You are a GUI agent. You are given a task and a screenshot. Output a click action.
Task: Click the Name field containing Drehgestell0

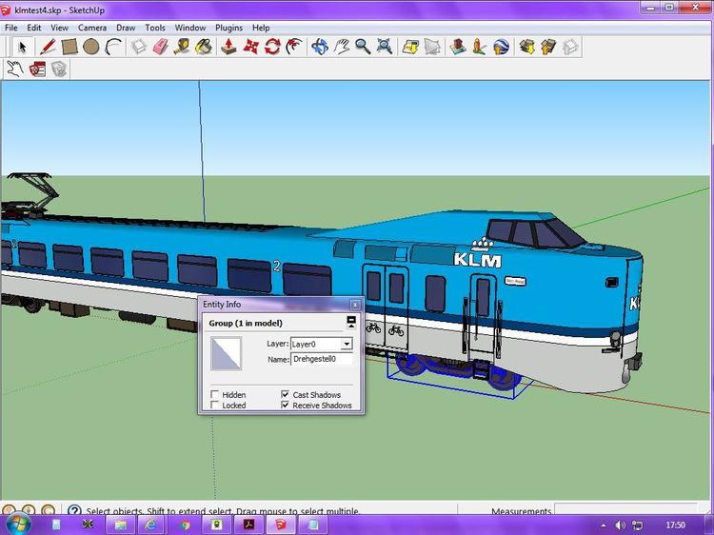click(322, 359)
